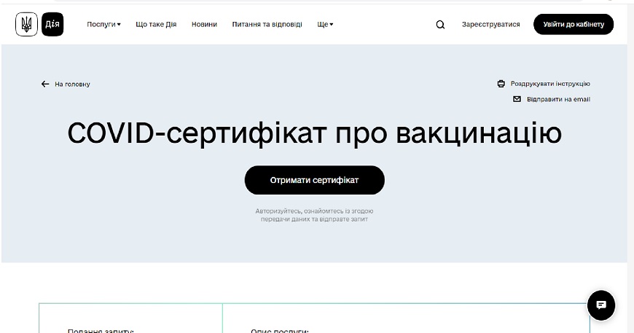Open the chat support bubble
Screen dimensions: 634x333
tap(601, 305)
